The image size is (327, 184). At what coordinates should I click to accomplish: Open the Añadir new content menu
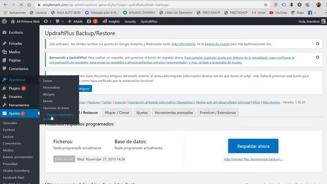tap(75, 21)
